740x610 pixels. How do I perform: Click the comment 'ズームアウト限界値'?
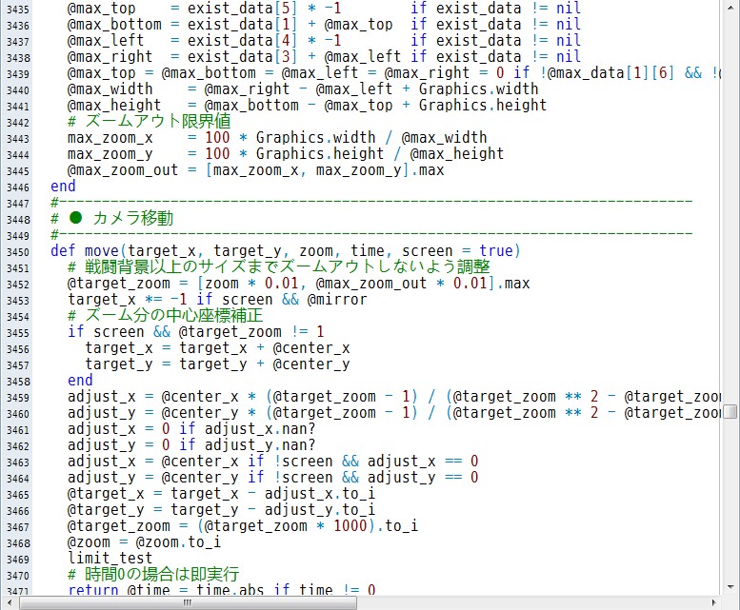(158, 121)
